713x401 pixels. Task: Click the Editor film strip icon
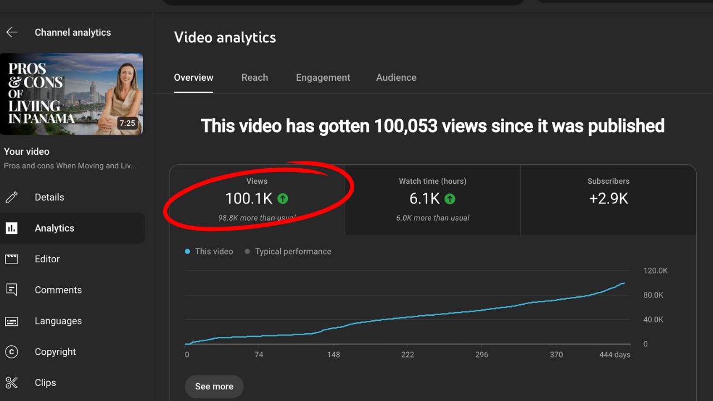tap(12, 259)
